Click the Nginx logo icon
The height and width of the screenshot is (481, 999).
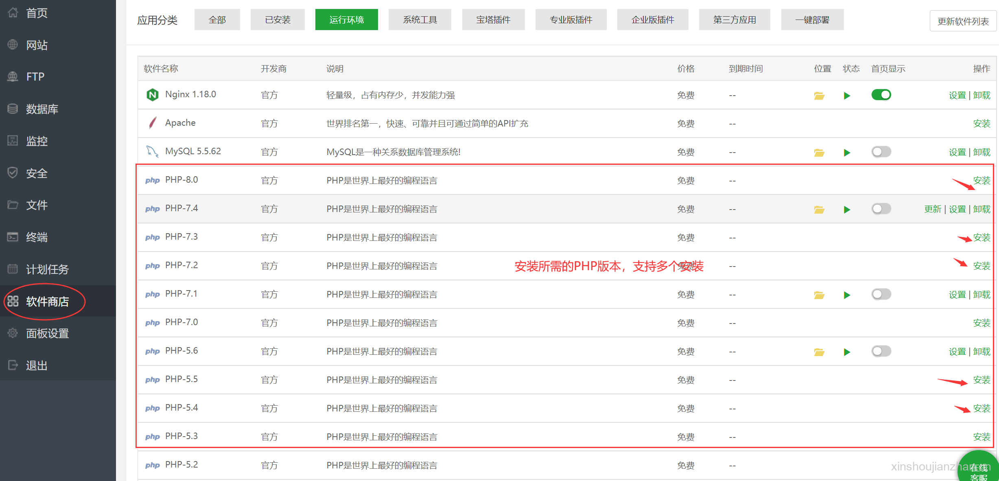pos(152,95)
